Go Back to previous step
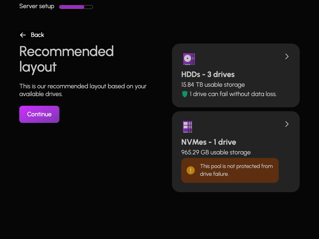Viewport: 319px width, 239px height. [32, 35]
